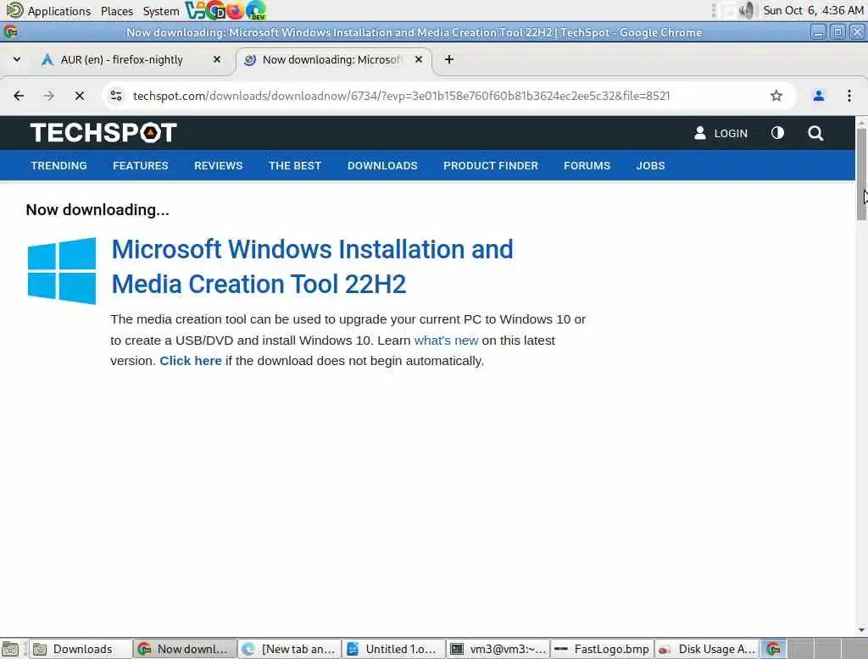Launch Edge Dev from top panel
868x659 pixels.
[256, 10]
